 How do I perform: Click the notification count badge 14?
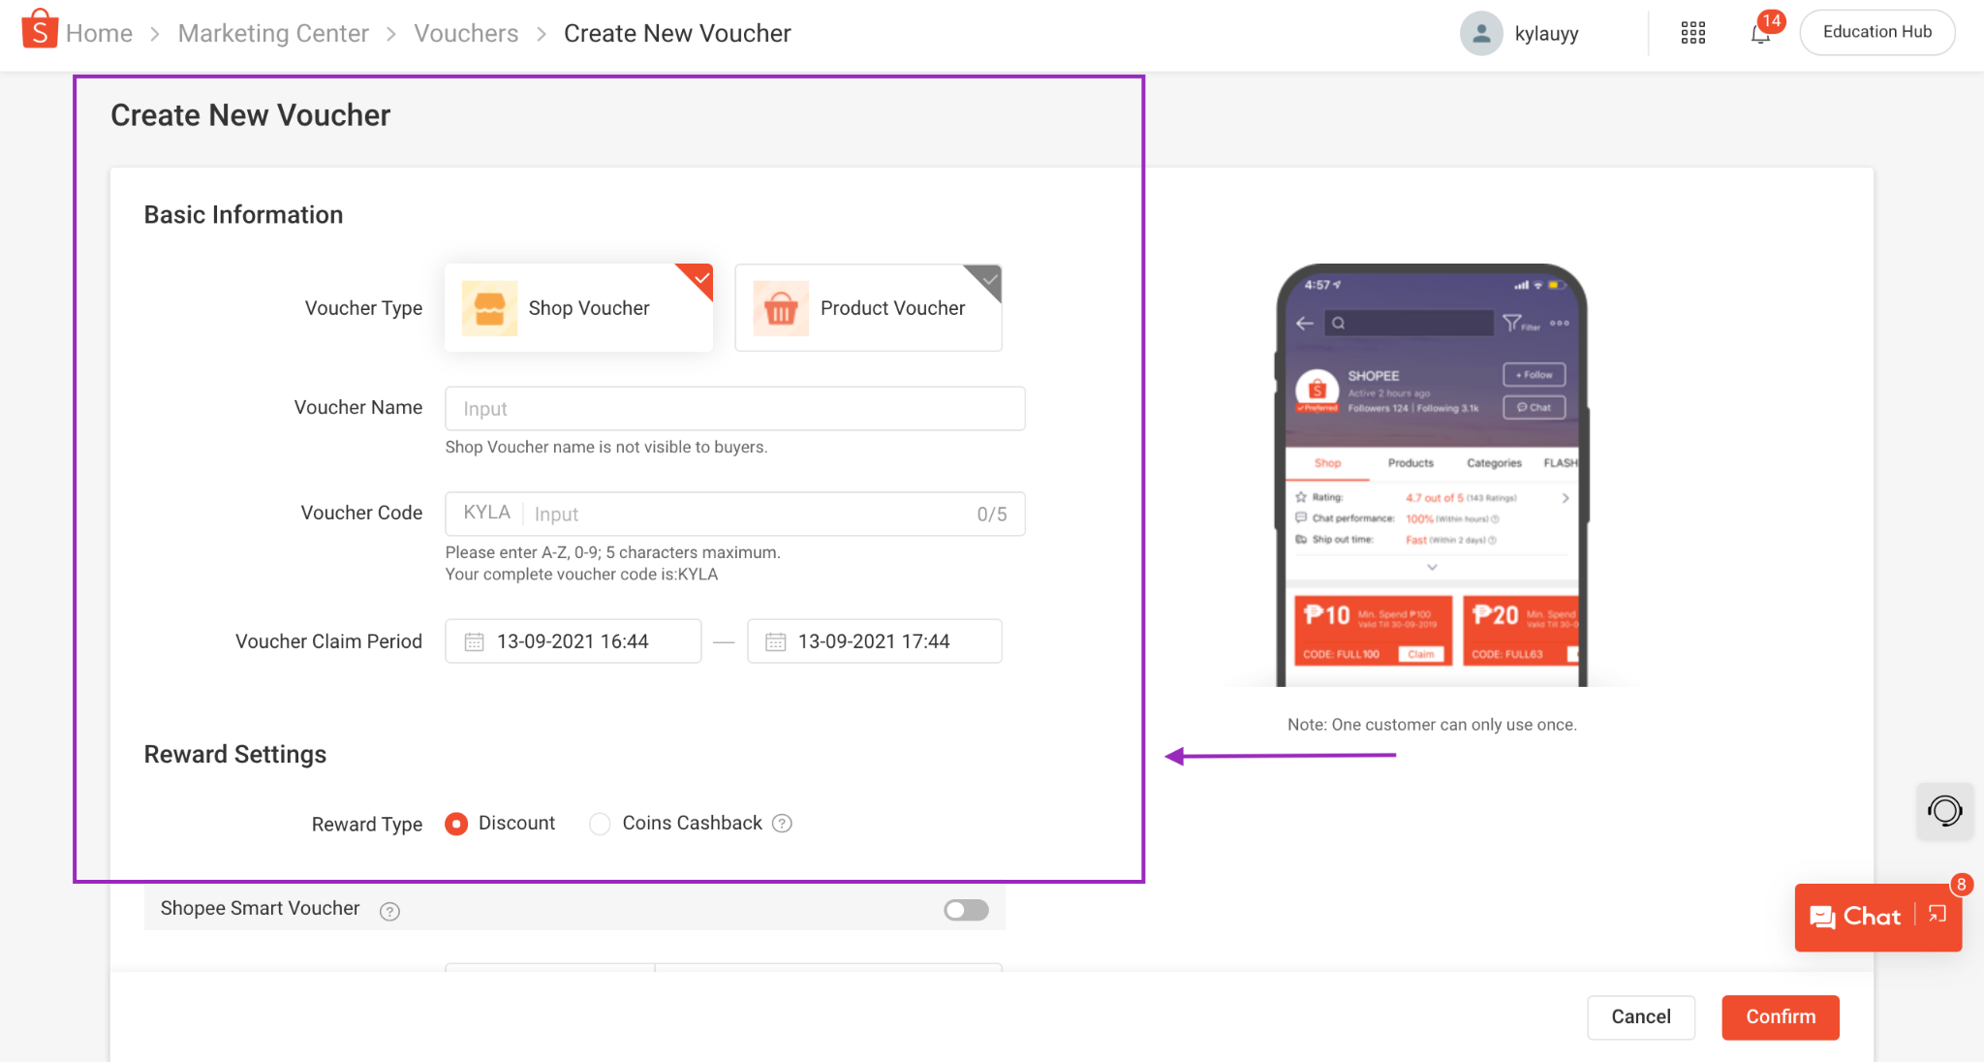tap(1772, 20)
